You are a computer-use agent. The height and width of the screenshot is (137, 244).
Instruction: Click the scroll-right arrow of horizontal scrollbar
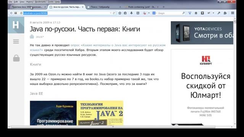pyautogui.click(x=232, y=127)
